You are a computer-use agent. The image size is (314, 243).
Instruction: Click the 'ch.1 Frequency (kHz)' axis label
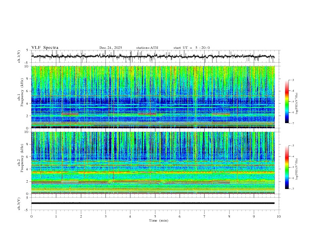[21, 91]
